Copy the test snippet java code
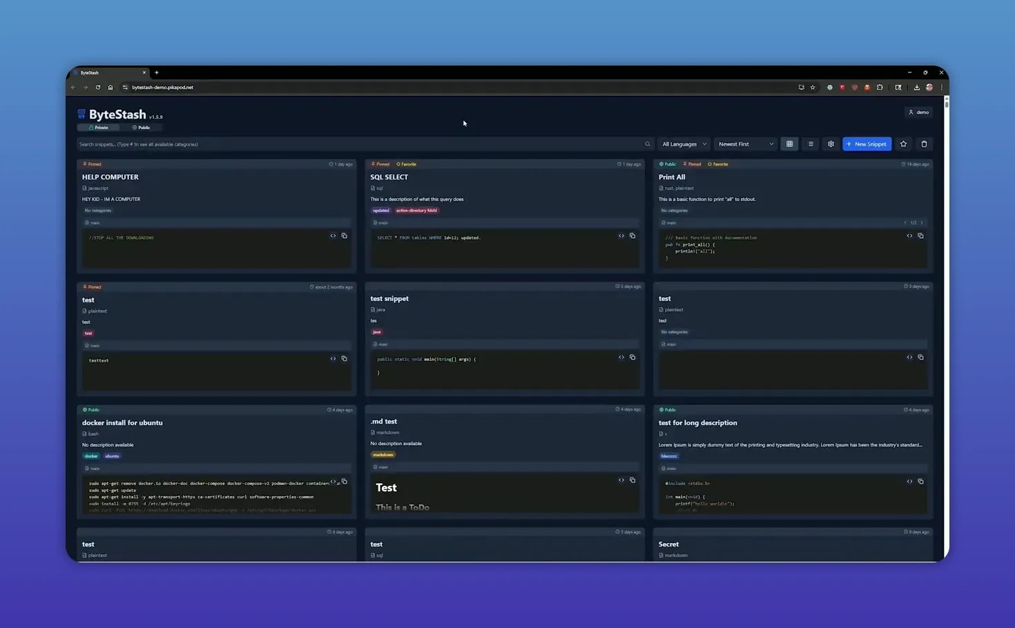Image resolution: width=1015 pixels, height=628 pixels. point(632,357)
